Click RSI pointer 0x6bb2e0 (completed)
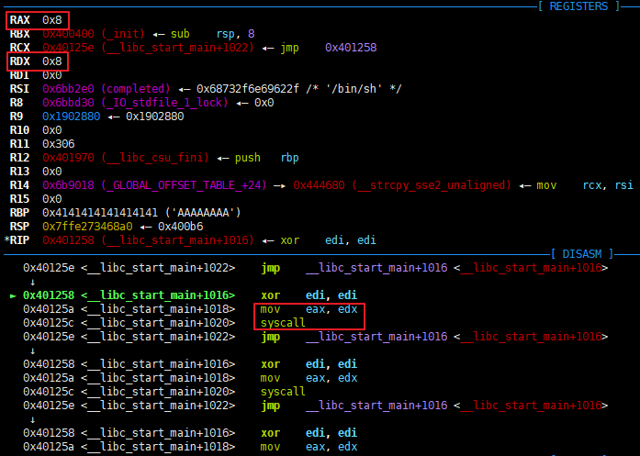The height and width of the screenshot is (456, 640). [x=107, y=89]
